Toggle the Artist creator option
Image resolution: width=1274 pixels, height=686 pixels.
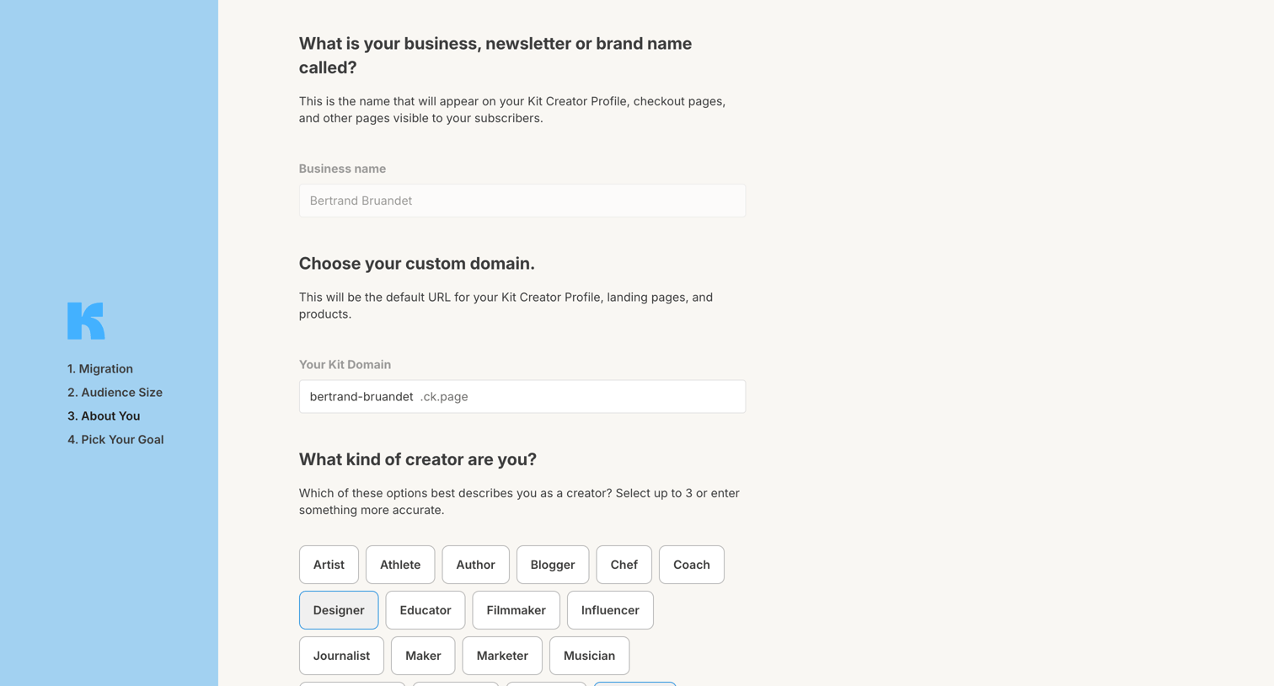(329, 565)
